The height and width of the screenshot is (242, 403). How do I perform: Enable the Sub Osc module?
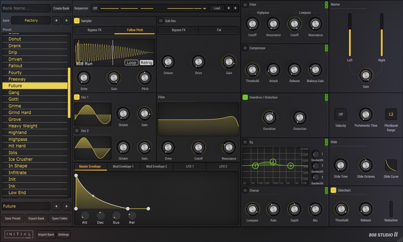(x=160, y=21)
